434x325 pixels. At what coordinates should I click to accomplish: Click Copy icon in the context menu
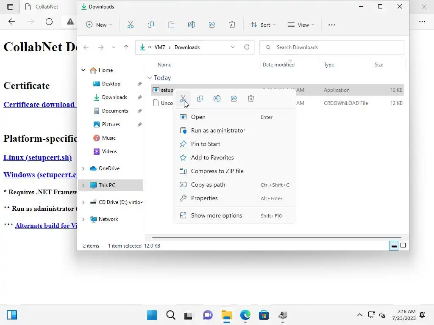(200, 99)
